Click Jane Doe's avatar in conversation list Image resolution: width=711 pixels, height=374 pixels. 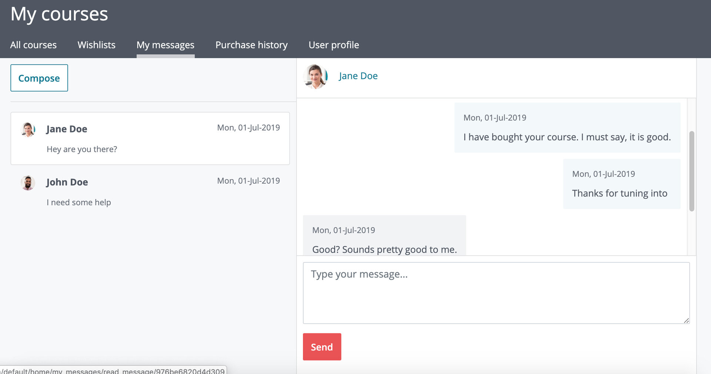[28, 130]
